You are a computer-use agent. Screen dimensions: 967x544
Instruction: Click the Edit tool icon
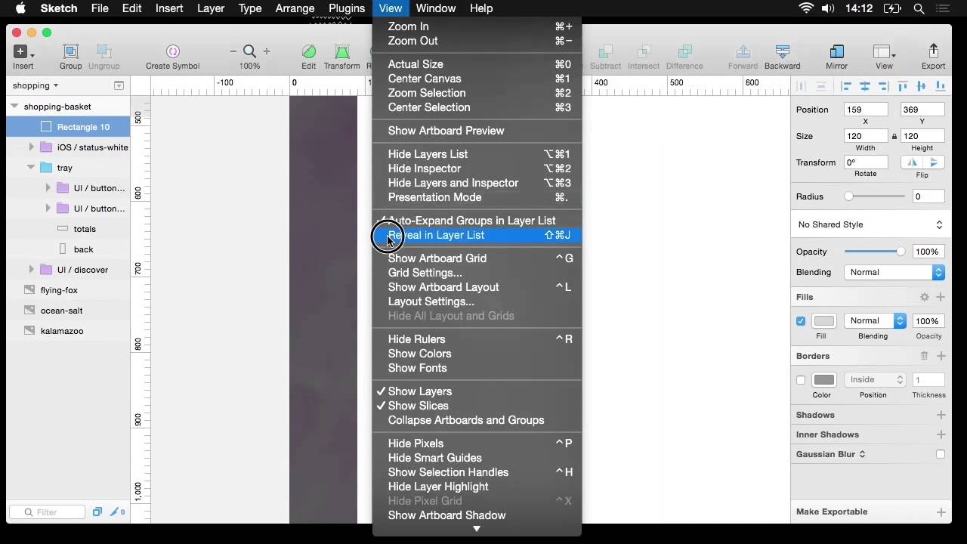coord(309,52)
